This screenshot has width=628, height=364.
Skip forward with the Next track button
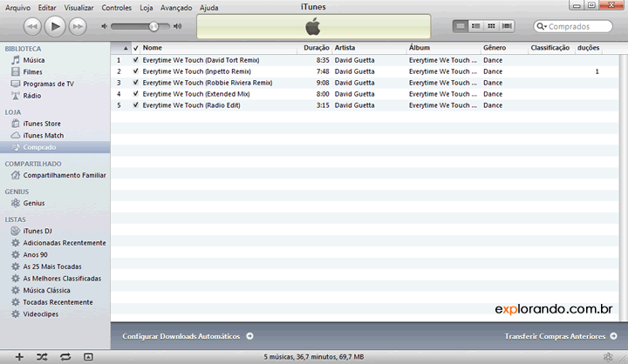[78, 27]
